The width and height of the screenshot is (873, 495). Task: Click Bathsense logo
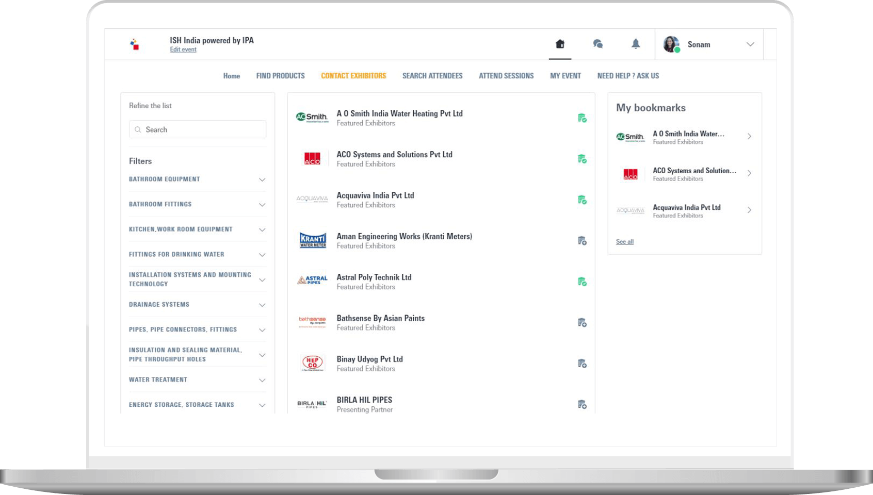click(312, 322)
